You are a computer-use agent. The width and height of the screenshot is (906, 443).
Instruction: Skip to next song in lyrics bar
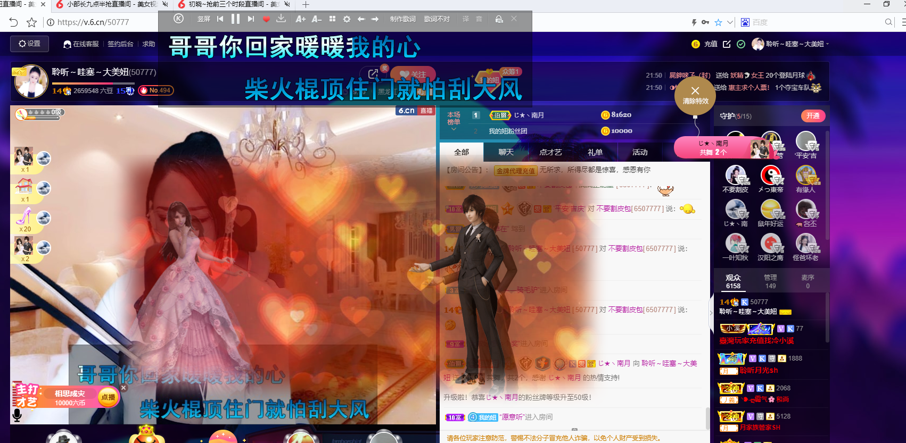(x=251, y=19)
